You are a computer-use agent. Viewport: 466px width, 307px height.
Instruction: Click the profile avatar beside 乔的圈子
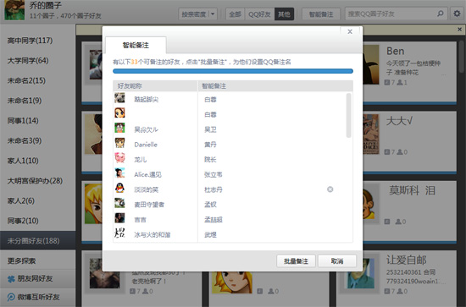pos(14,10)
